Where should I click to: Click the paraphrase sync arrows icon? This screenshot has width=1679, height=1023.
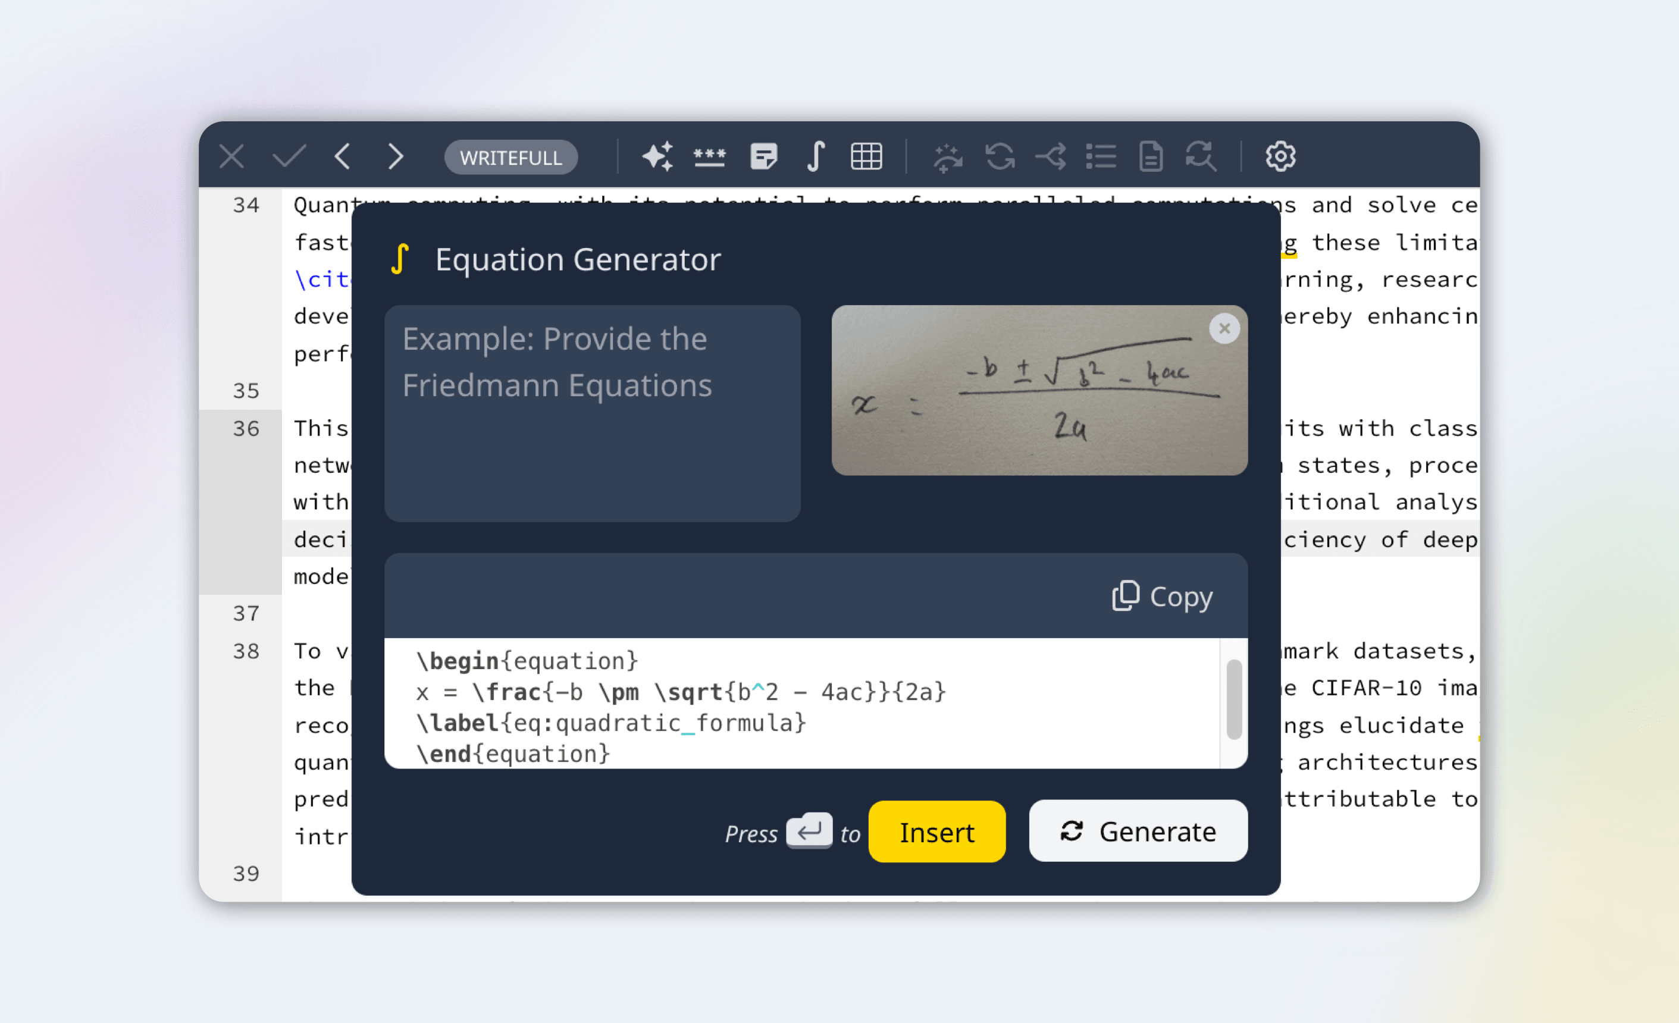pyautogui.click(x=1000, y=156)
